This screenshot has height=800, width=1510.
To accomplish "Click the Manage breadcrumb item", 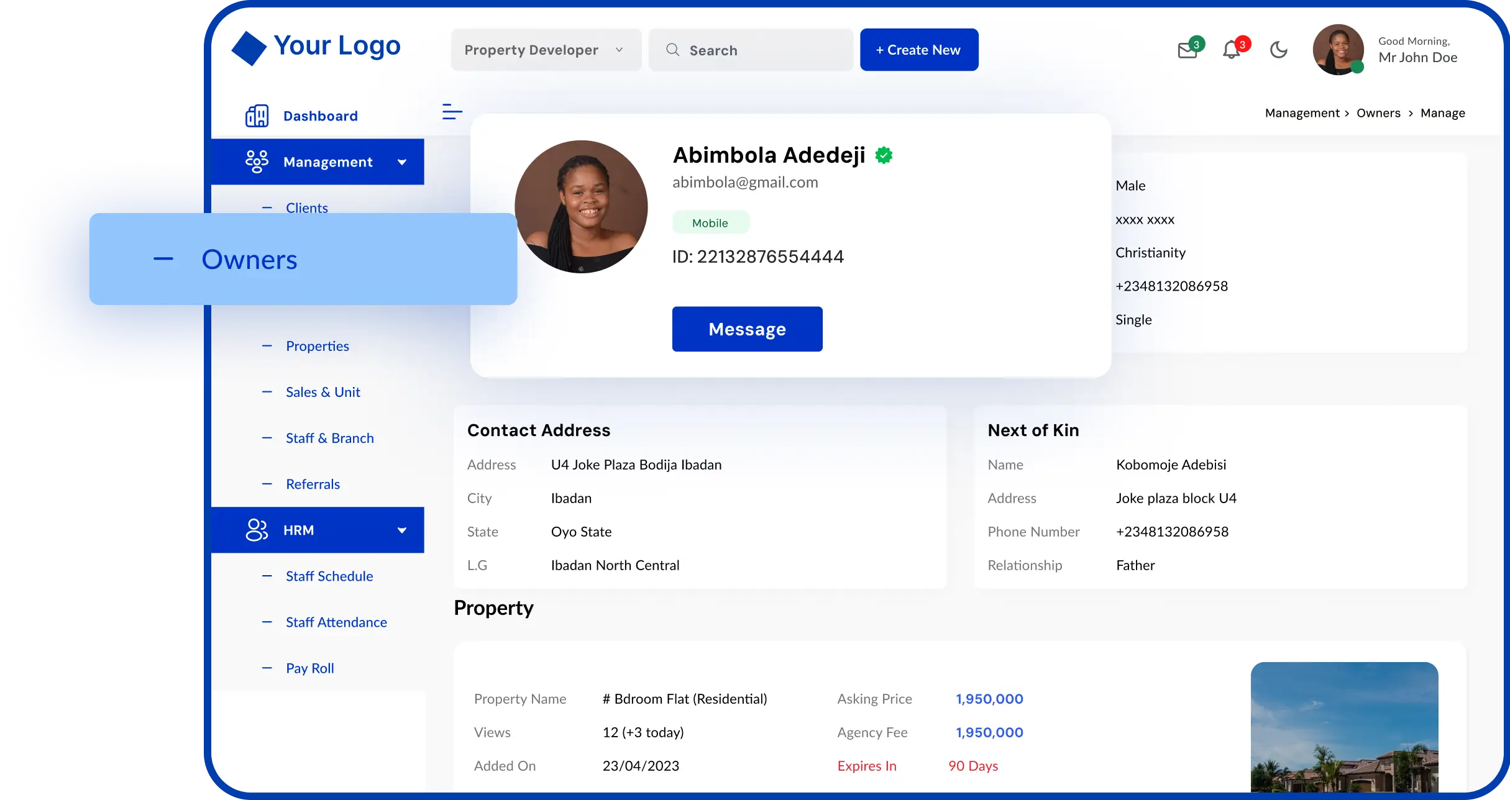I will pos(1443,113).
